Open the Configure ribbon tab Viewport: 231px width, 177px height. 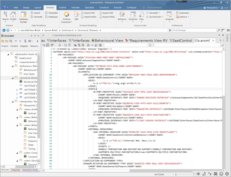click(x=131, y=7)
